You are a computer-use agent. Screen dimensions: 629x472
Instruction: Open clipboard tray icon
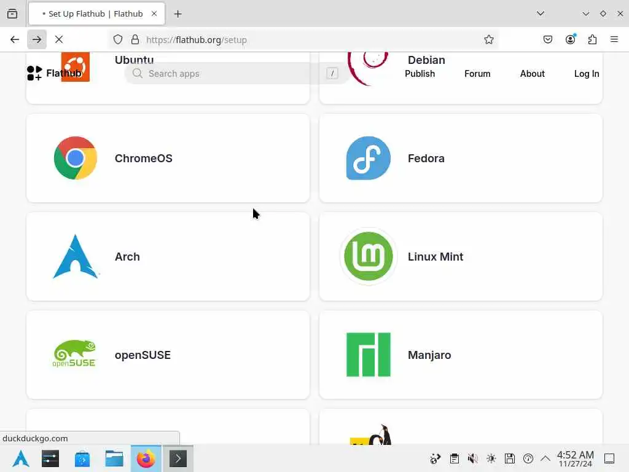tap(455, 458)
